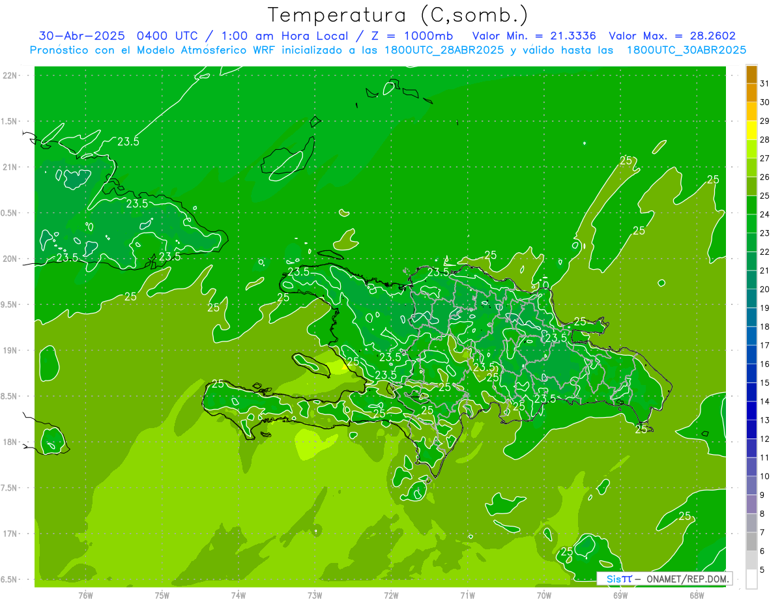The width and height of the screenshot is (782, 604).
Task: Click the legend value "23"
Action: [x=764, y=233]
